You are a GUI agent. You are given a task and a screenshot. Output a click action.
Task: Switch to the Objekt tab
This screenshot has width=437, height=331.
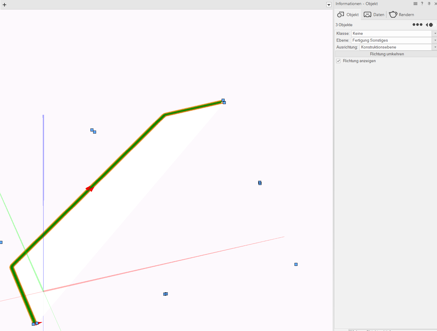point(348,15)
